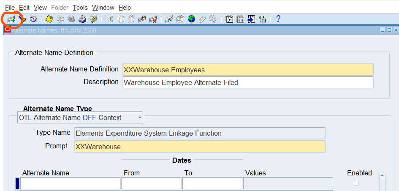Click the Attachments paperclip icon
Screen dimensions: 399x191
click(202, 19)
